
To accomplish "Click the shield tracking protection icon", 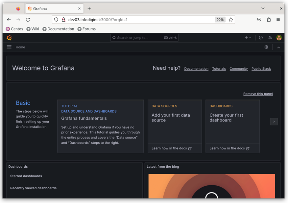I will coord(56,20).
